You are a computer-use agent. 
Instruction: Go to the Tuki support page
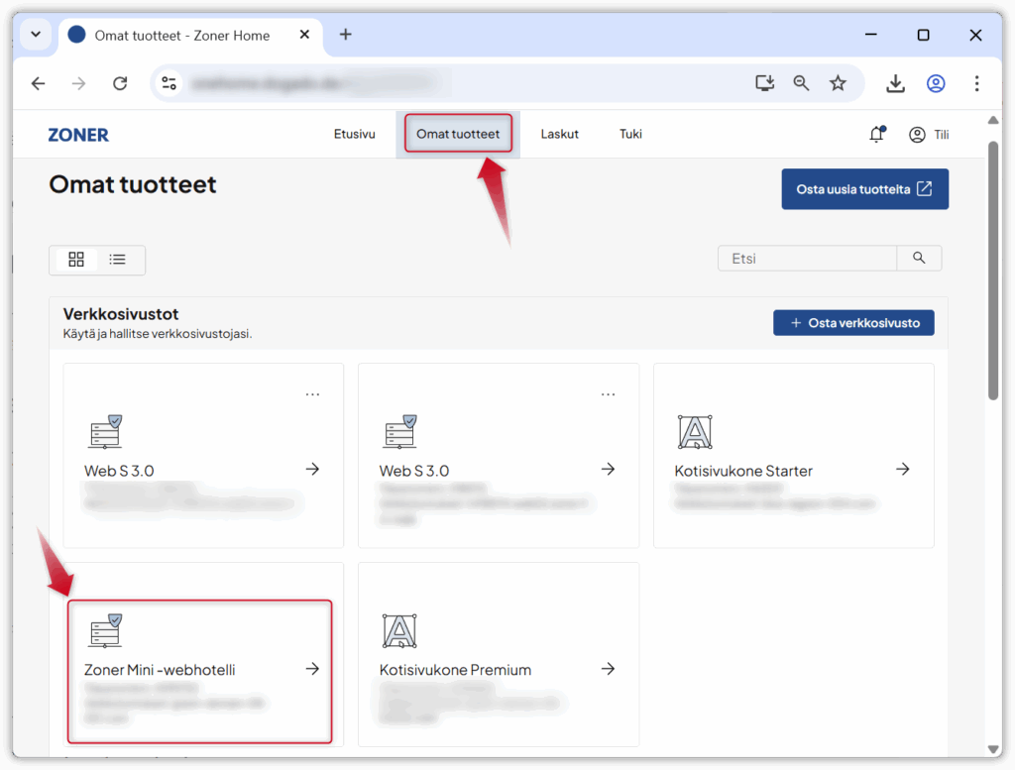[x=630, y=134]
